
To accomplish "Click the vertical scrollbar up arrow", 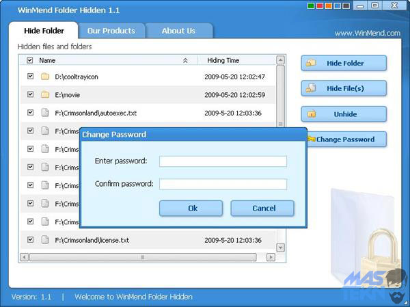I will coord(280,60).
